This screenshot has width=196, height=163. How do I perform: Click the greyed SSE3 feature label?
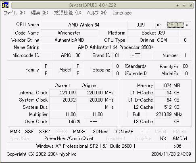61,132
